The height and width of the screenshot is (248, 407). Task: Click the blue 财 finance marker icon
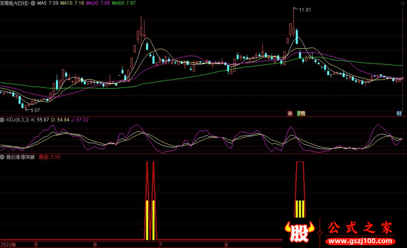(x=399, y=113)
